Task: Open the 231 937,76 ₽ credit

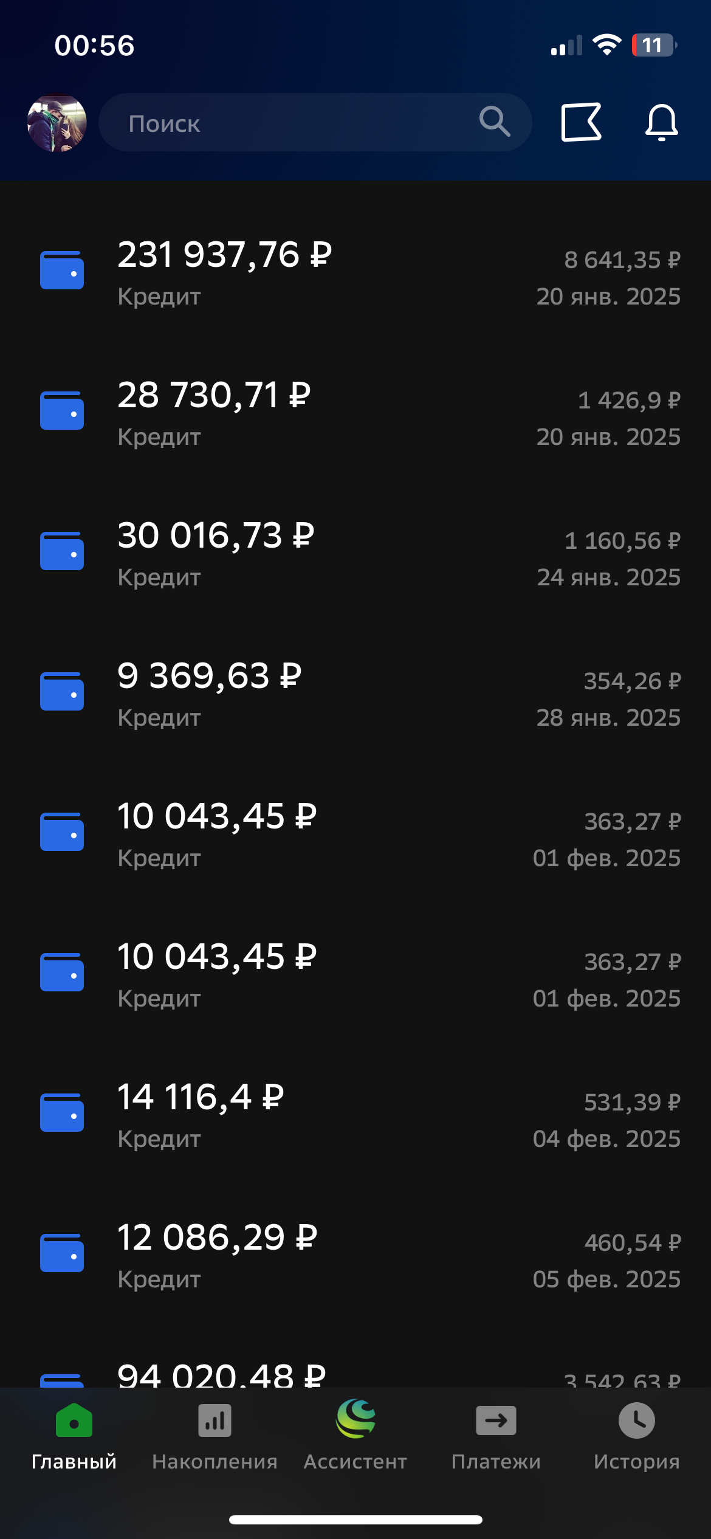Action: 225,272
